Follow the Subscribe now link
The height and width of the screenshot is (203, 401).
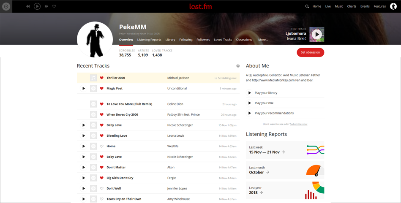(298, 124)
